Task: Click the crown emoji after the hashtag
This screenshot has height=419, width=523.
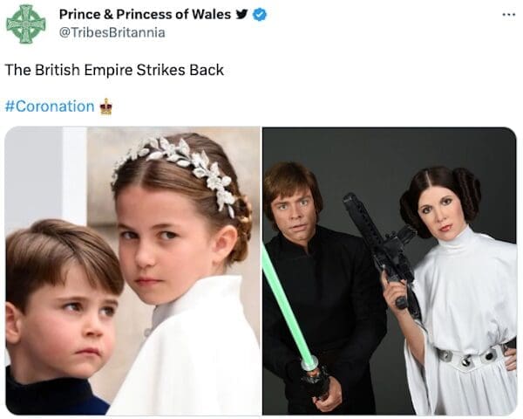Action: pos(106,106)
